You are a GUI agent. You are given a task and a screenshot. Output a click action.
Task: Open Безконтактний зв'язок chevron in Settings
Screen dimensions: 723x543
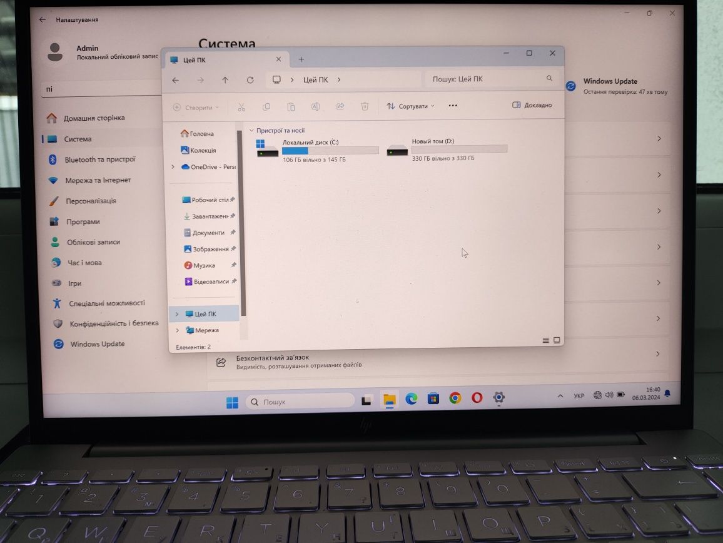tap(657, 354)
